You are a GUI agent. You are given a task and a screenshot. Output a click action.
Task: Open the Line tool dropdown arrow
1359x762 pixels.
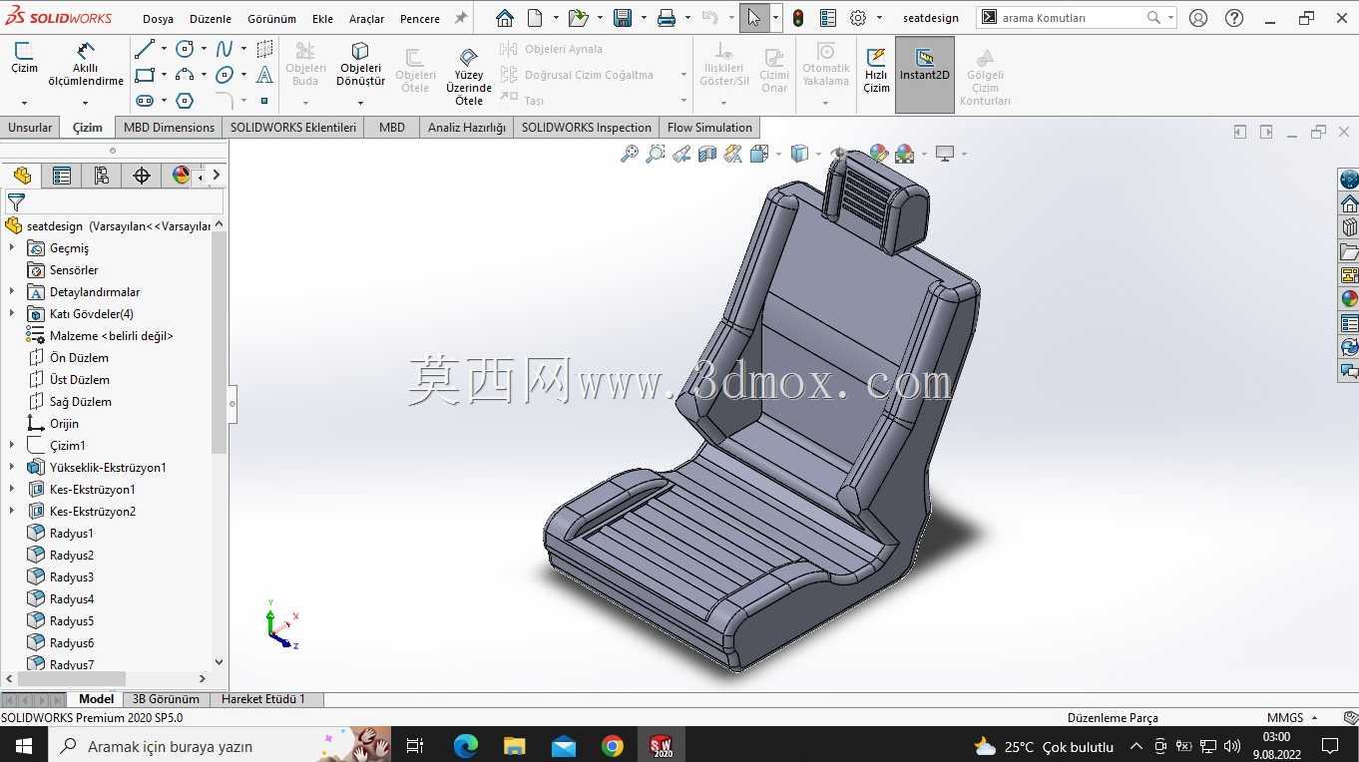(164, 49)
